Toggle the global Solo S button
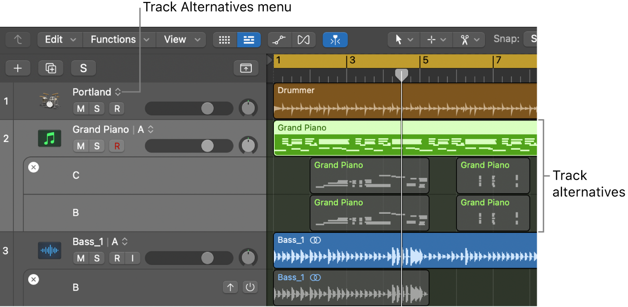This screenshot has height=307, width=628. coord(84,68)
